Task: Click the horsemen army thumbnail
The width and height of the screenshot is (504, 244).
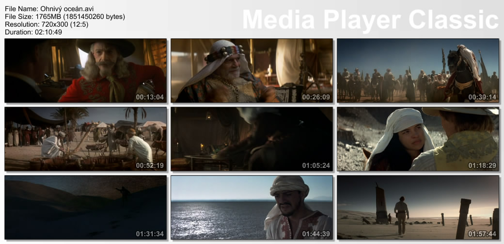Action: pyautogui.click(x=418, y=70)
